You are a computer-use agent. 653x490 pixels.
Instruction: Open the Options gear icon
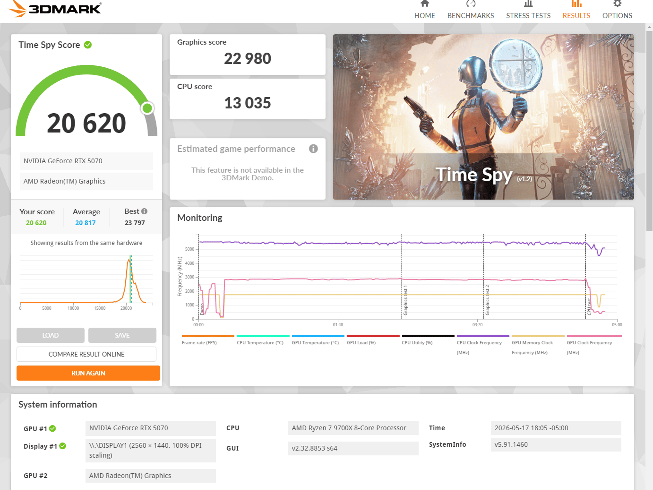[617, 4]
